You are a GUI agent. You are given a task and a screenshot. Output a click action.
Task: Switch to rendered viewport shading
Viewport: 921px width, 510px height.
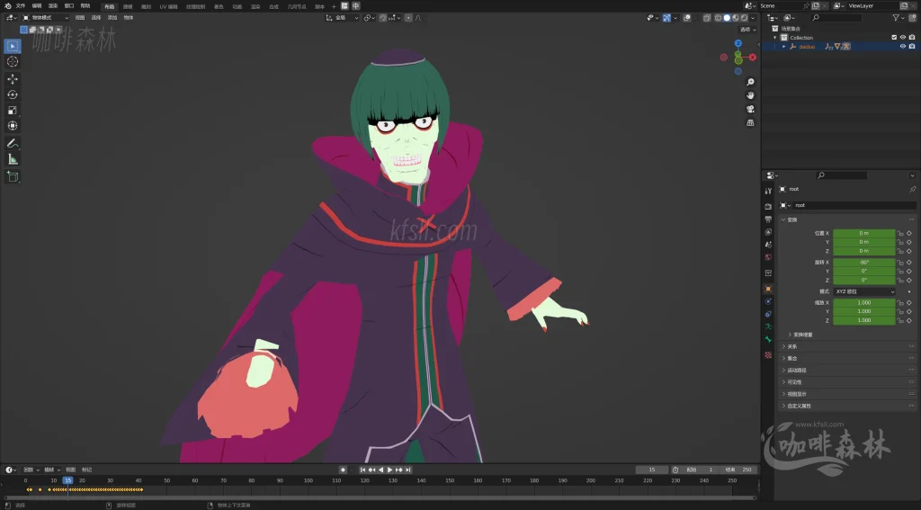click(744, 18)
